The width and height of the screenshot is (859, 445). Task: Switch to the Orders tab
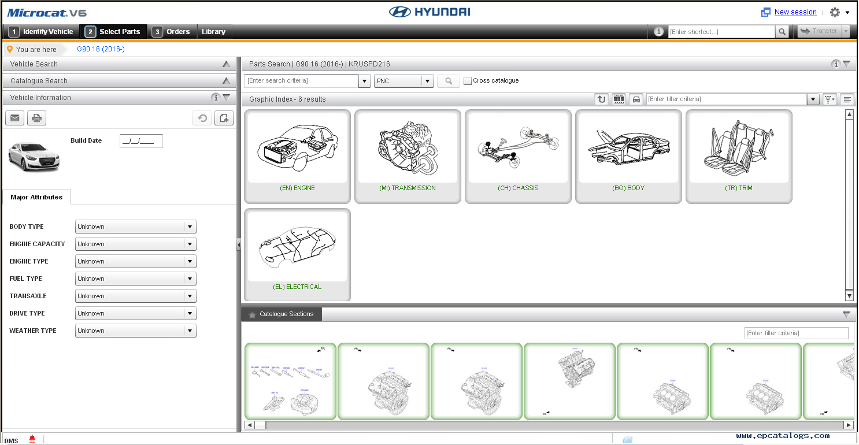click(172, 32)
